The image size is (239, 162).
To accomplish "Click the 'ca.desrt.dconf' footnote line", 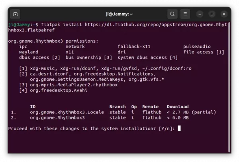I will [x=88, y=74].
